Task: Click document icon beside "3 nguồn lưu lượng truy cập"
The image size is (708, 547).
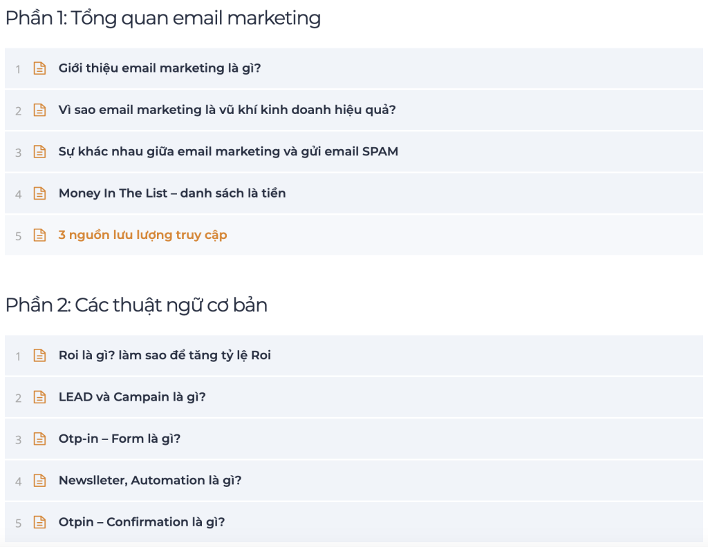Action: (x=40, y=236)
